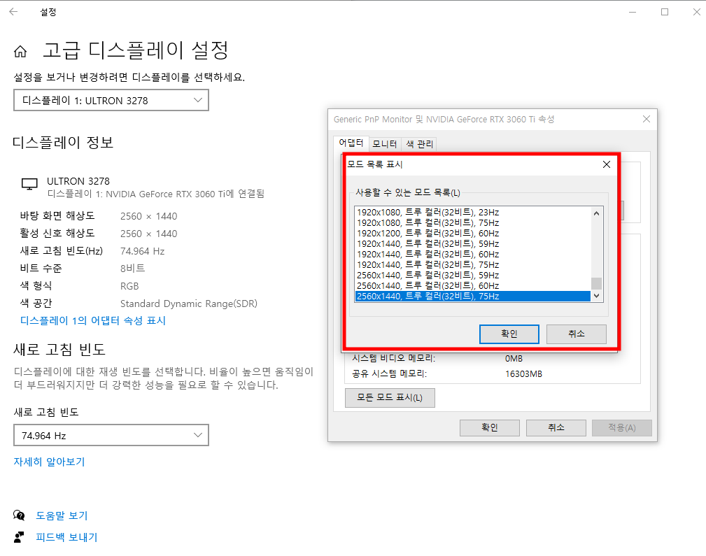Cancel the mode list dialog
The image size is (706, 556).
[x=577, y=334]
